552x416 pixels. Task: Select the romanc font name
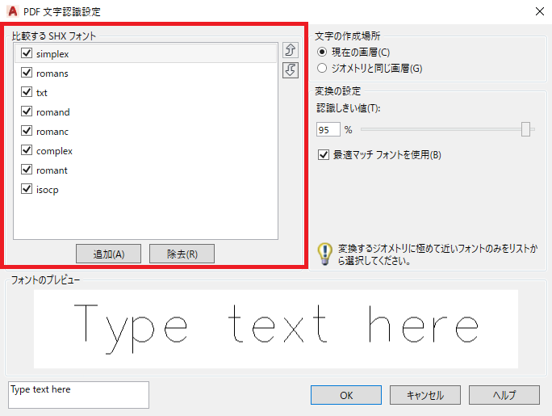tap(52, 132)
